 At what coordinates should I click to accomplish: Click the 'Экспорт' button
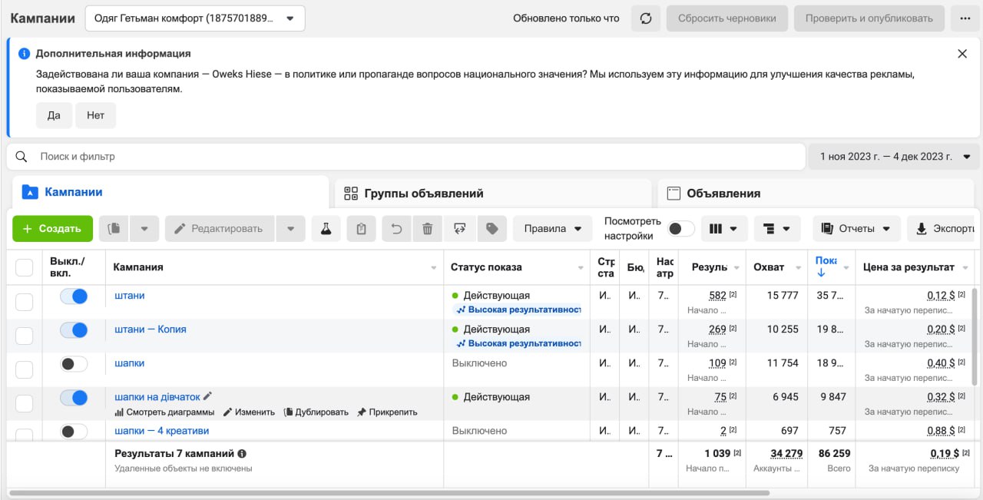tap(942, 229)
